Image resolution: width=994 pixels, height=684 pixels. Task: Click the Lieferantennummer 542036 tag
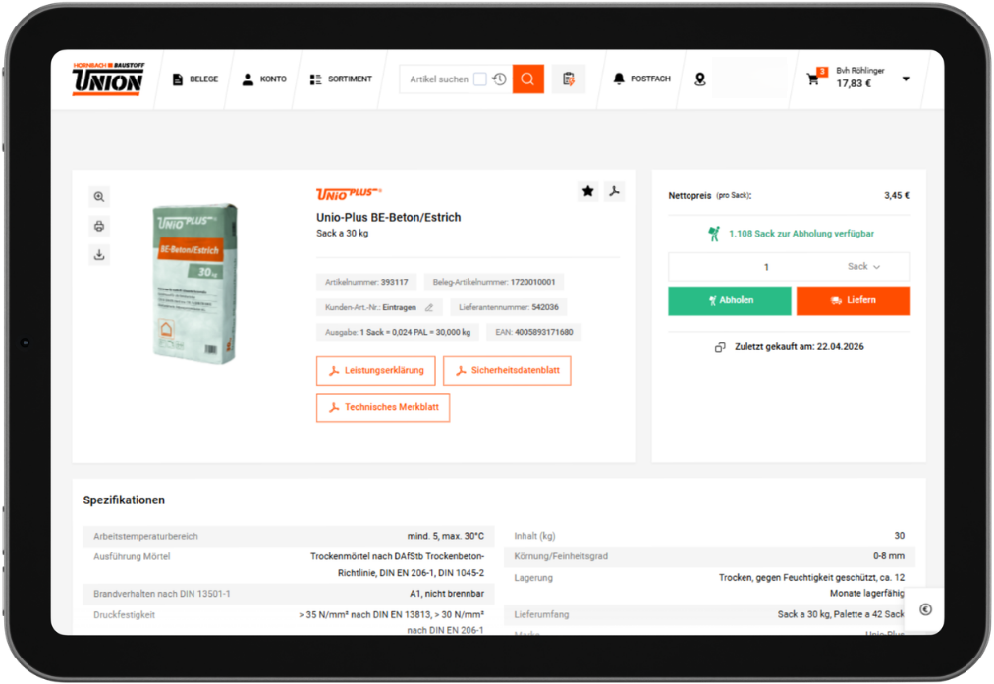pos(509,307)
